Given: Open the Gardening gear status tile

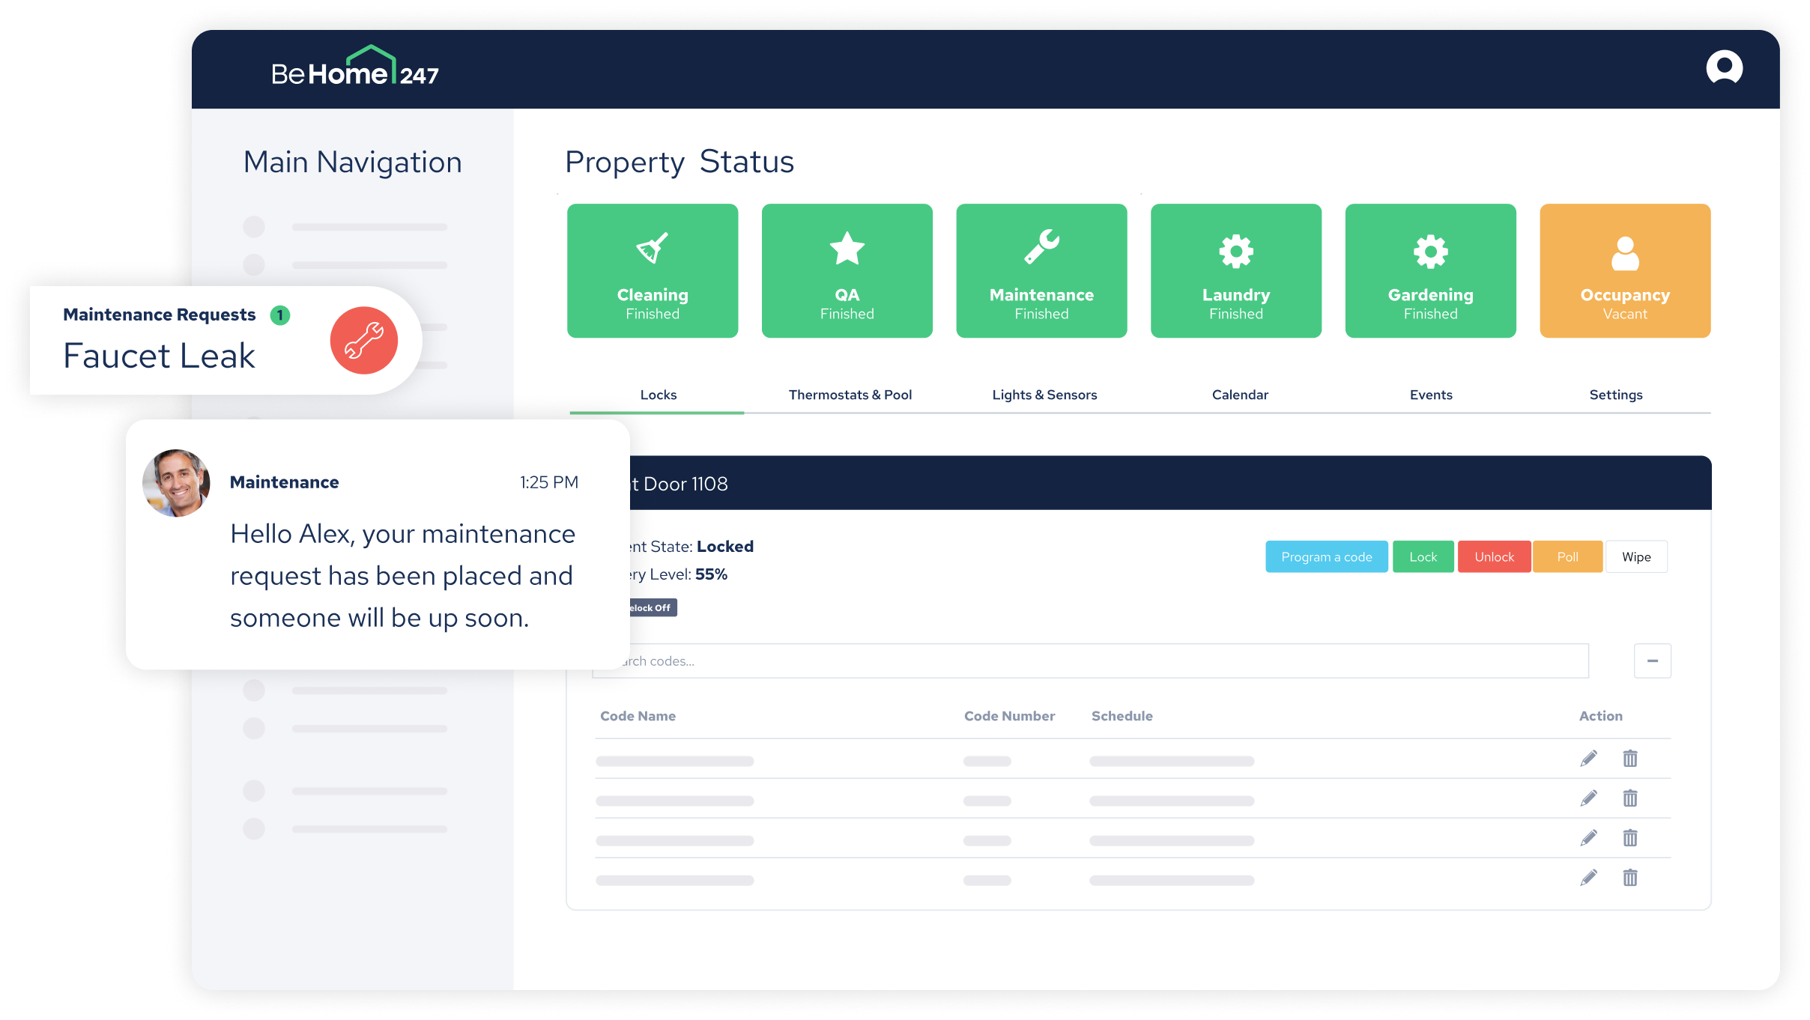Looking at the screenshot, I should 1430,270.
